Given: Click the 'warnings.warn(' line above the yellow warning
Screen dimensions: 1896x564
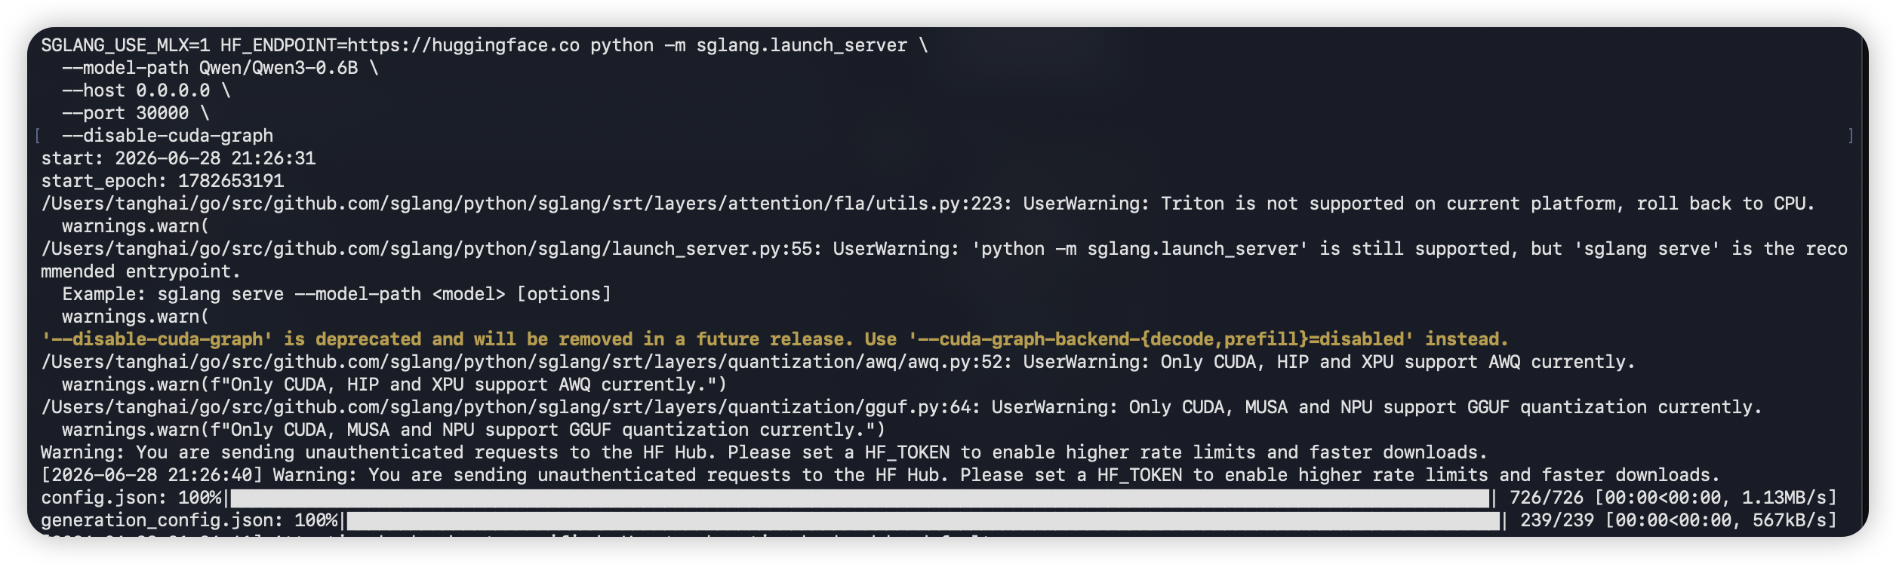Looking at the screenshot, I should tap(136, 317).
